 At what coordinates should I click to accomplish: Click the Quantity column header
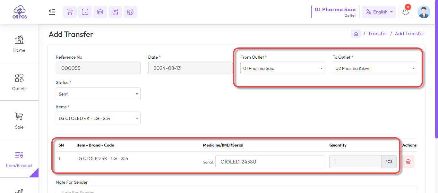tap(338, 145)
